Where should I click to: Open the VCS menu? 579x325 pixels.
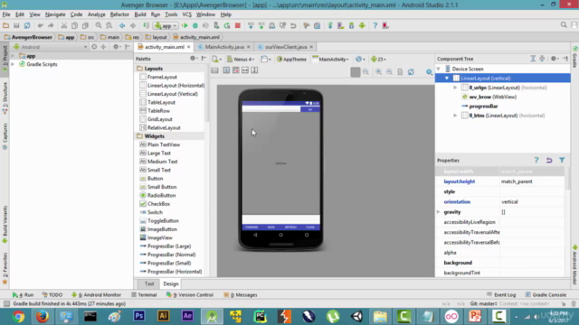187,14
